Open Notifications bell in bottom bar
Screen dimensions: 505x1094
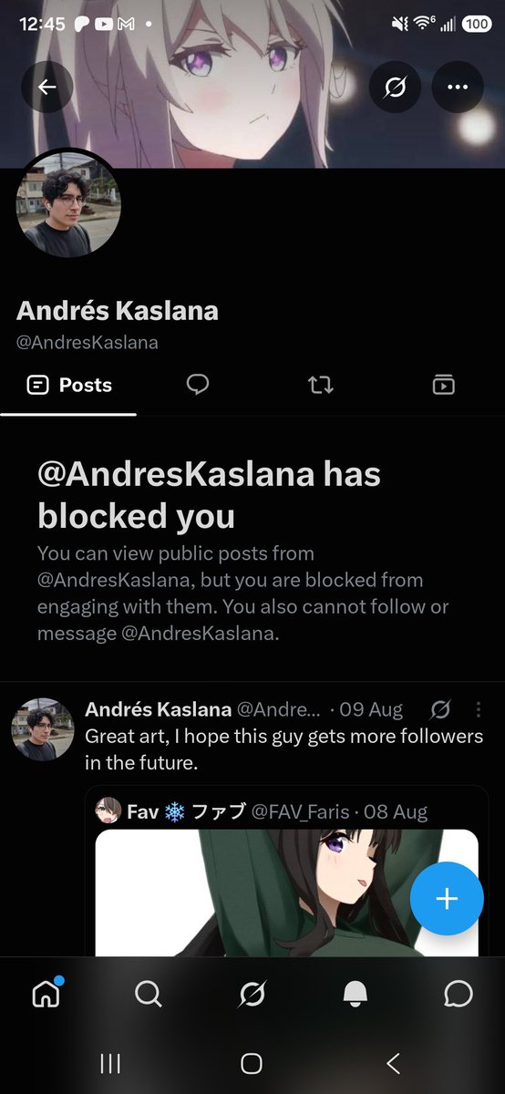(x=356, y=994)
